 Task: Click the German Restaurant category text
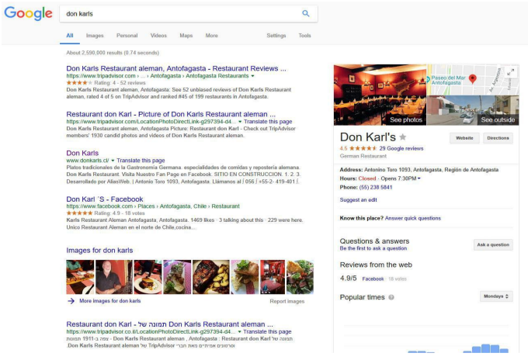click(363, 156)
